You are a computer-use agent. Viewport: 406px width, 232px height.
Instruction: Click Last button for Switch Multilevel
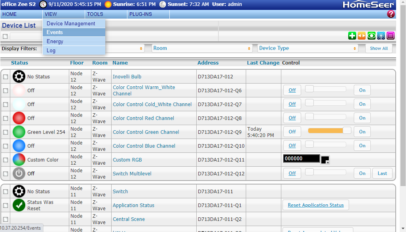(382, 173)
